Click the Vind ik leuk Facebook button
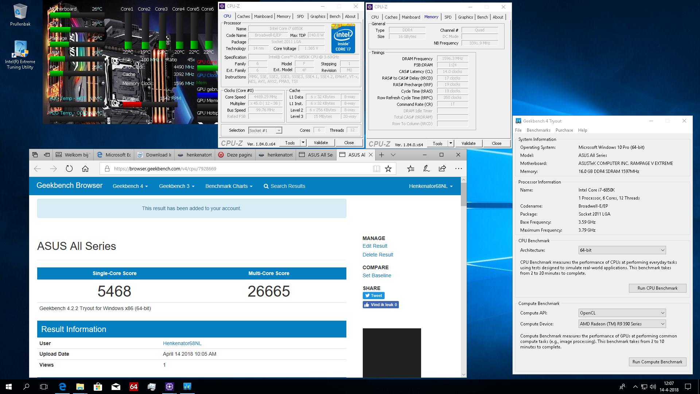 (381, 305)
